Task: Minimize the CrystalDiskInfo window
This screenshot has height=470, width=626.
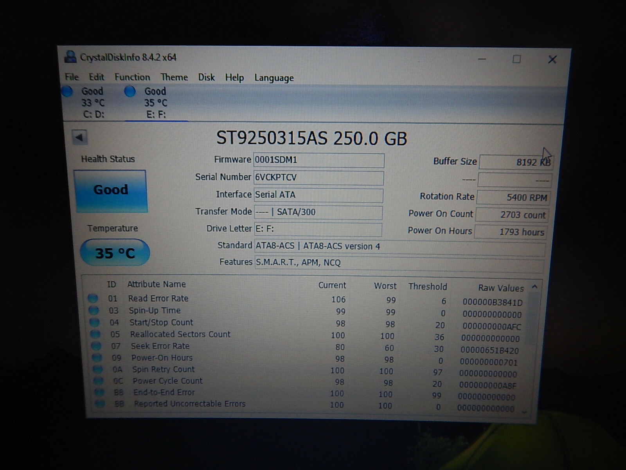Action: click(x=482, y=59)
